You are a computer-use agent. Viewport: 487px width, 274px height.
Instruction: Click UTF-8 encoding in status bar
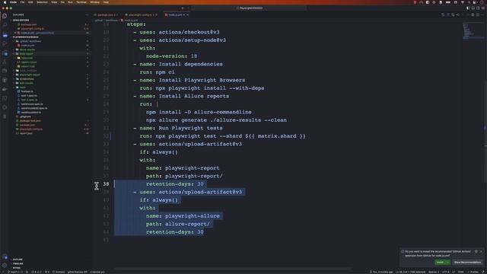click(445, 272)
